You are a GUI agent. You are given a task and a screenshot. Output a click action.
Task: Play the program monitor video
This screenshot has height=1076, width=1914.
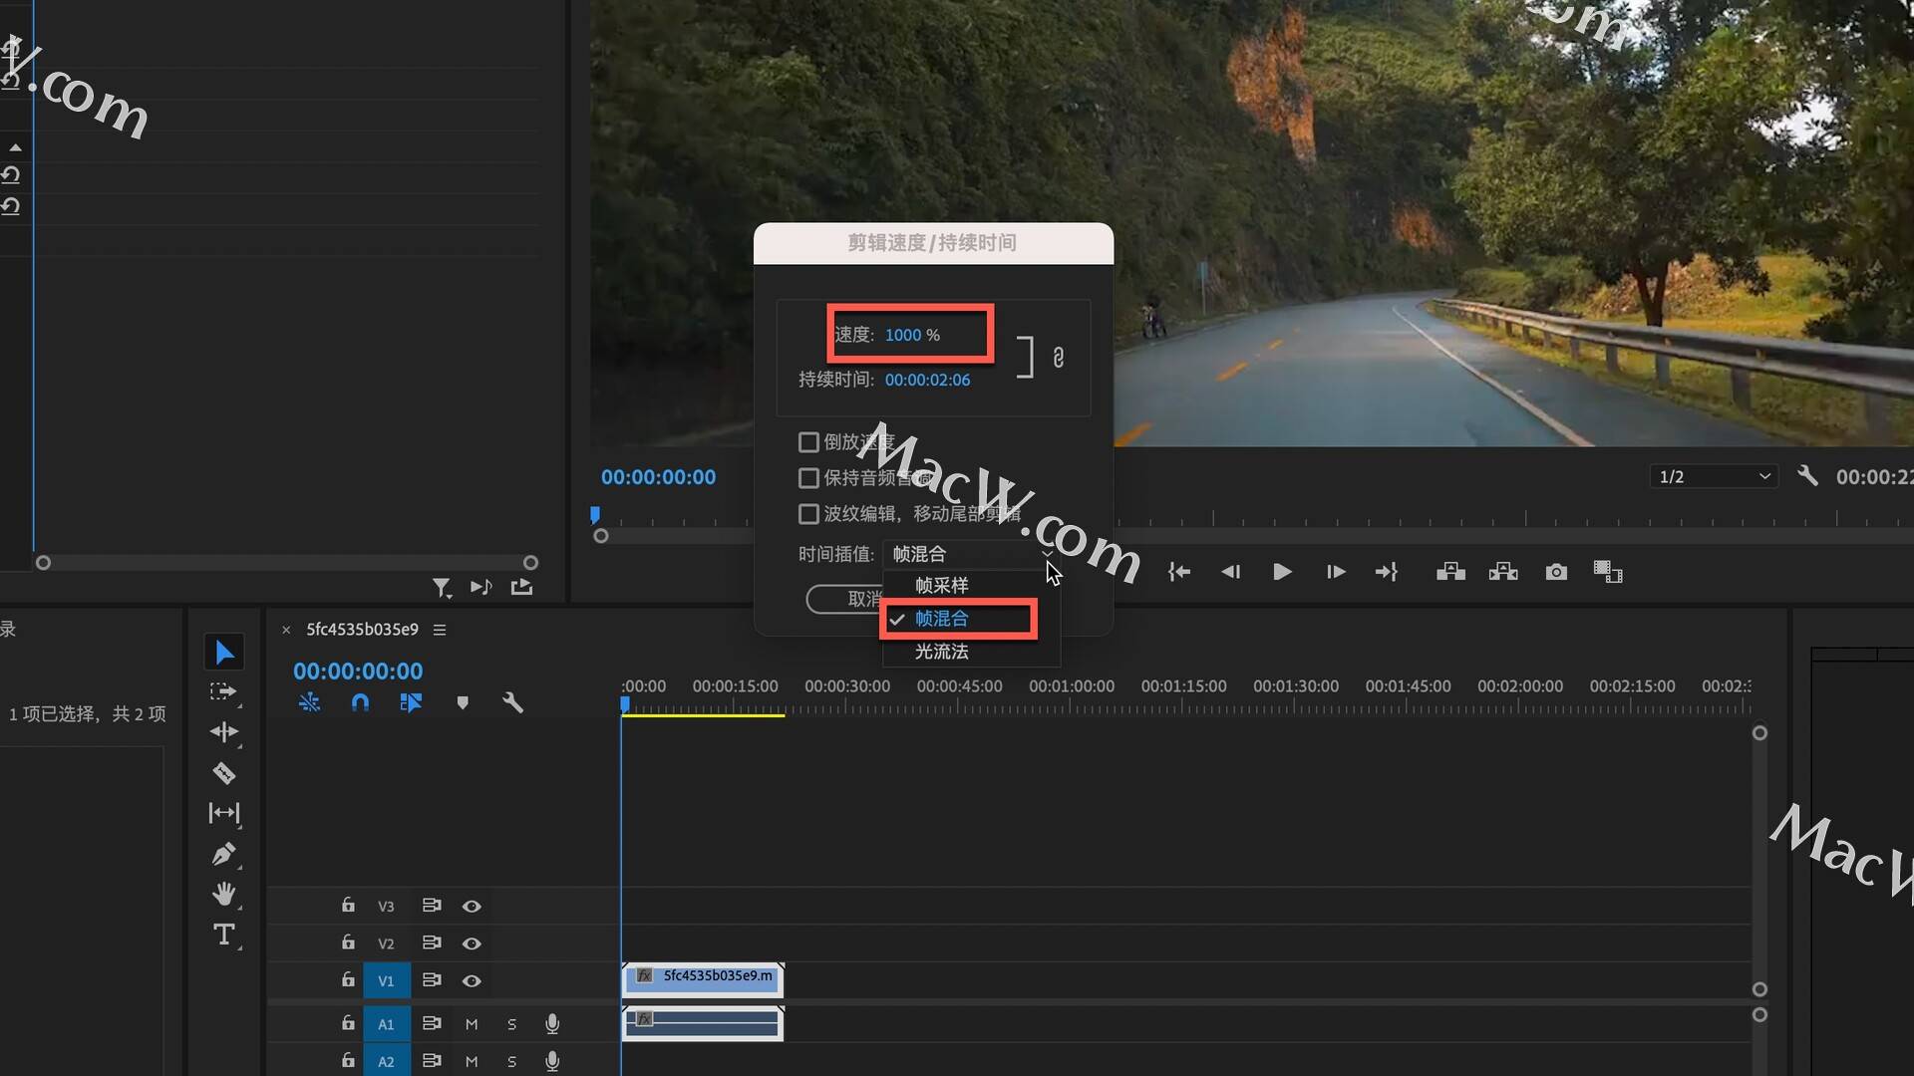coord(1282,572)
